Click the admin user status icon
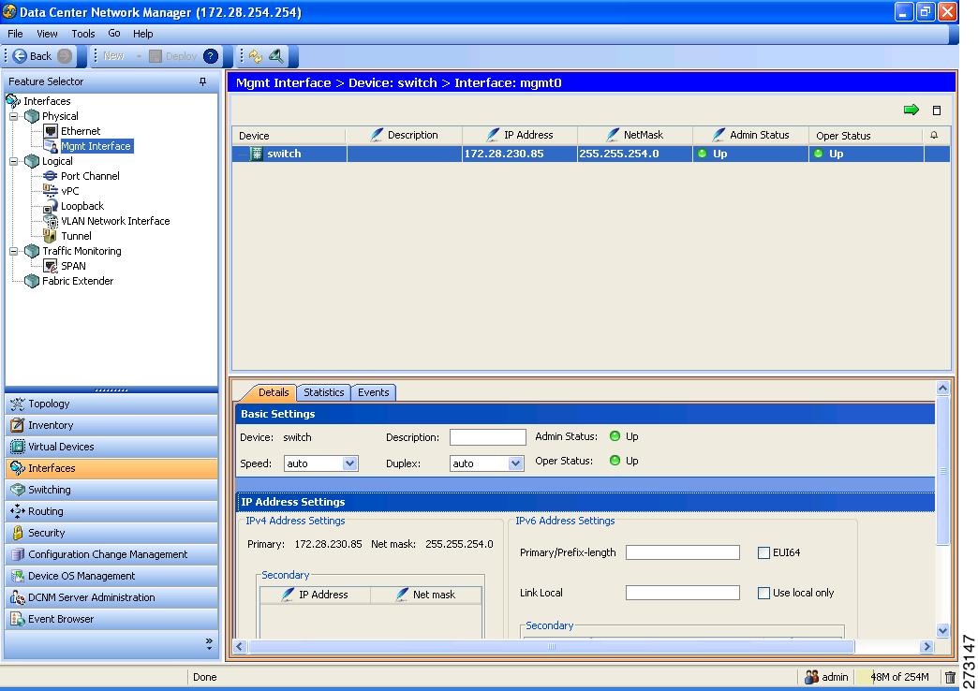978x691 pixels. coord(811,677)
